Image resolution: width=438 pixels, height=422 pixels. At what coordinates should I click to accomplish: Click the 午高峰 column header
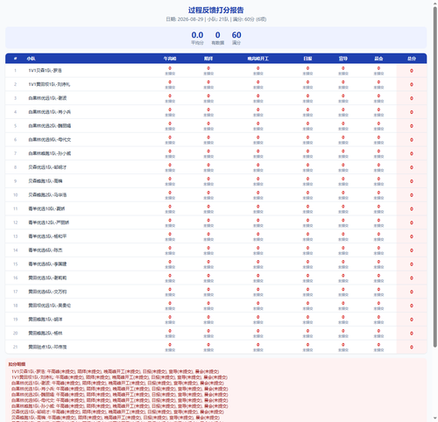[170, 59]
